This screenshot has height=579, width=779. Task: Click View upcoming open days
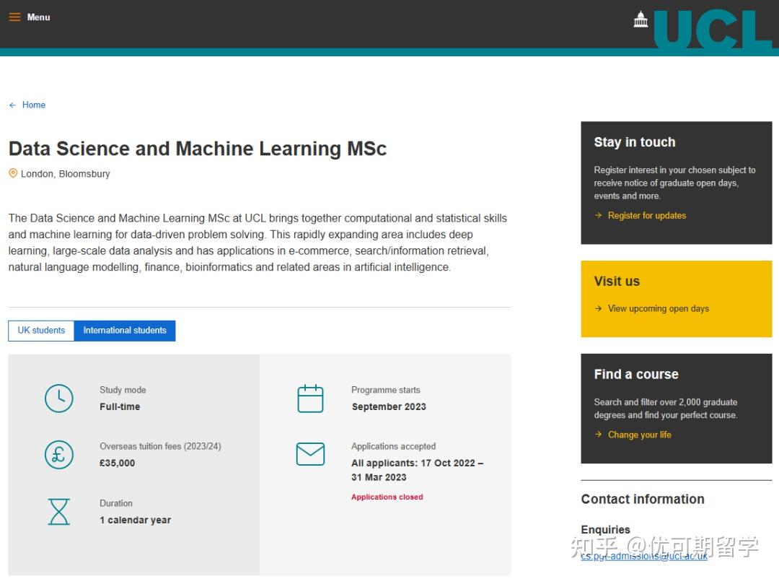[x=657, y=308]
